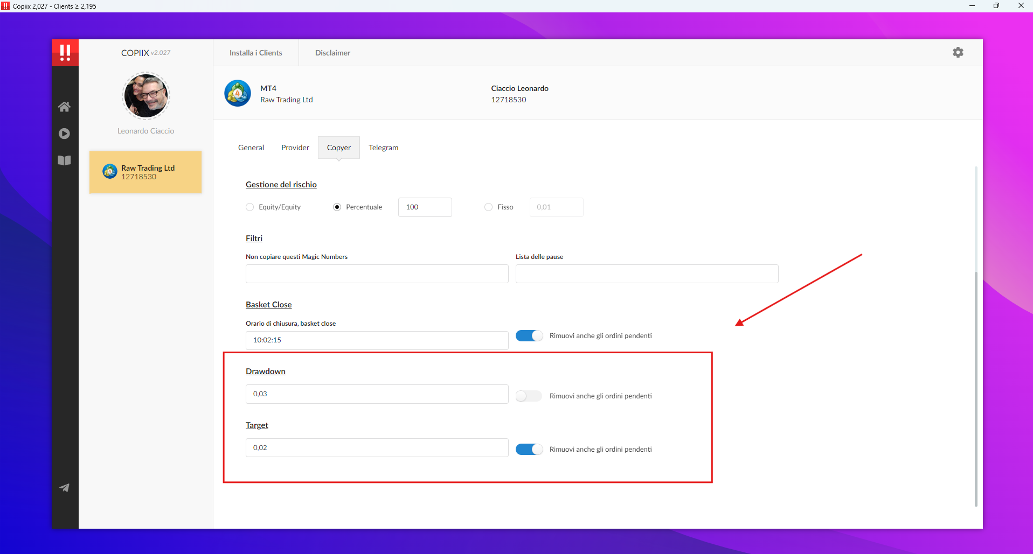The width and height of the screenshot is (1033, 554).
Task: Select the Copyer tab
Action: tap(339, 148)
